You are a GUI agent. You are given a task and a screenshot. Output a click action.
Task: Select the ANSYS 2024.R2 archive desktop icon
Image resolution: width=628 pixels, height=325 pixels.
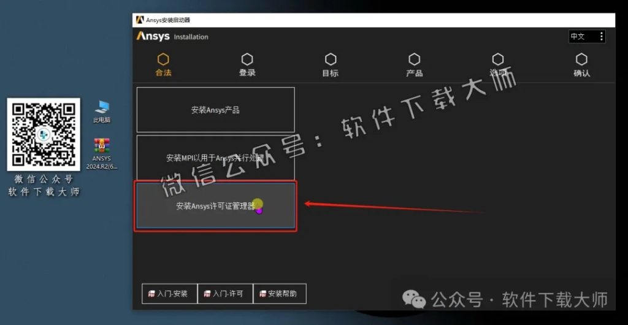(x=102, y=154)
